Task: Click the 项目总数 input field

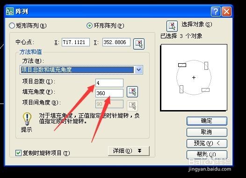Action: tap(109, 83)
